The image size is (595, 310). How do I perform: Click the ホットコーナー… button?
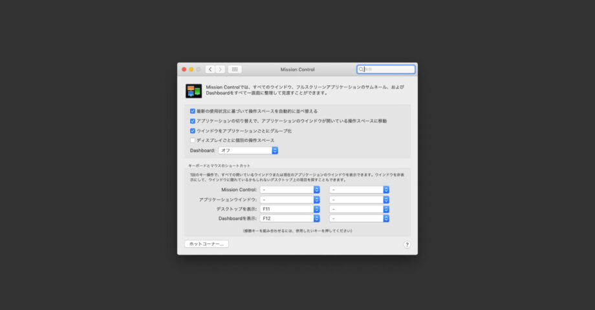click(x=206, y=244)
